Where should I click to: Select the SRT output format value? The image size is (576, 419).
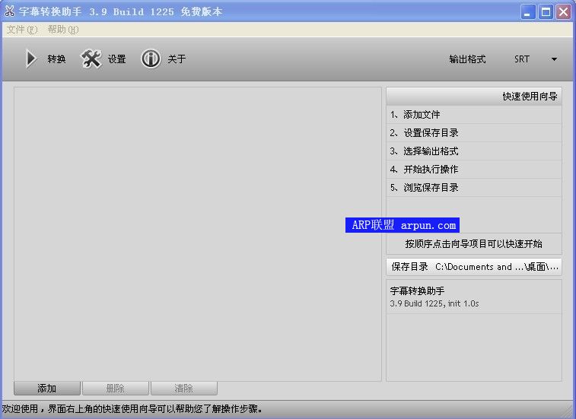point(522,59)
